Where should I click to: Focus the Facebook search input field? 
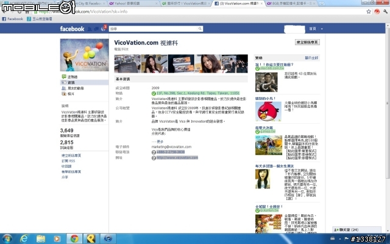pyautogui.click(x=153, y=29)
